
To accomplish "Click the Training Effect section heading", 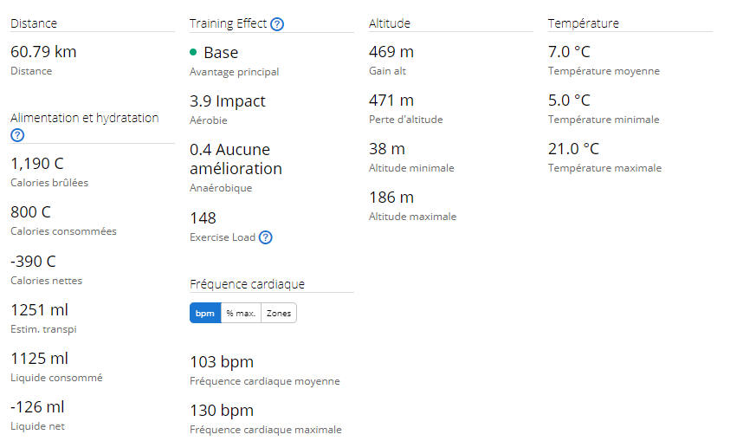I will tap(228, 23).
